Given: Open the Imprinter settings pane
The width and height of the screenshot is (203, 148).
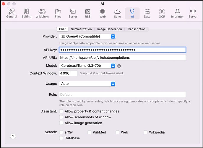Looking at the screenshot, I should [177, 13].
